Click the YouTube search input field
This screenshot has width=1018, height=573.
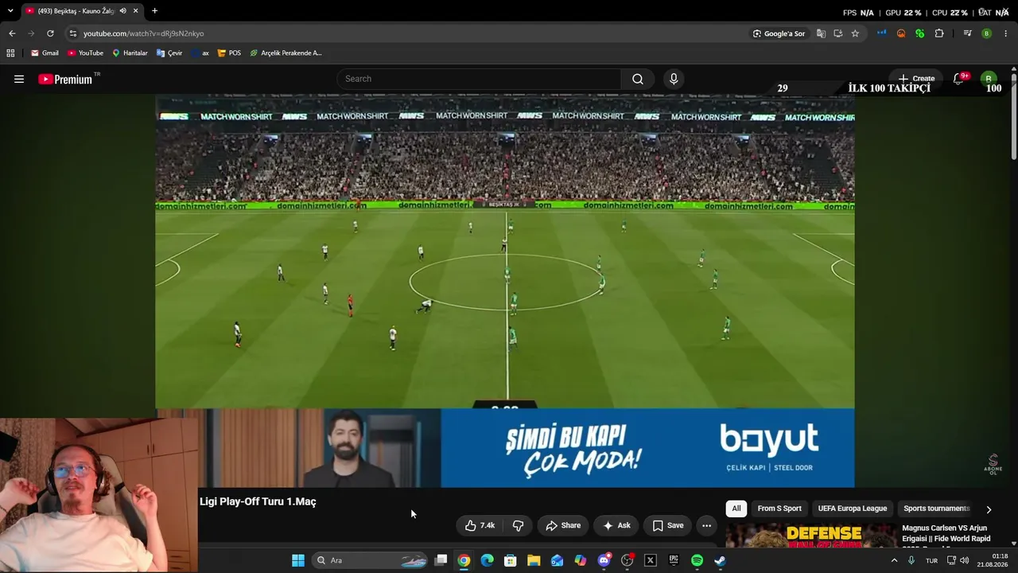click(x=480, y=79)
